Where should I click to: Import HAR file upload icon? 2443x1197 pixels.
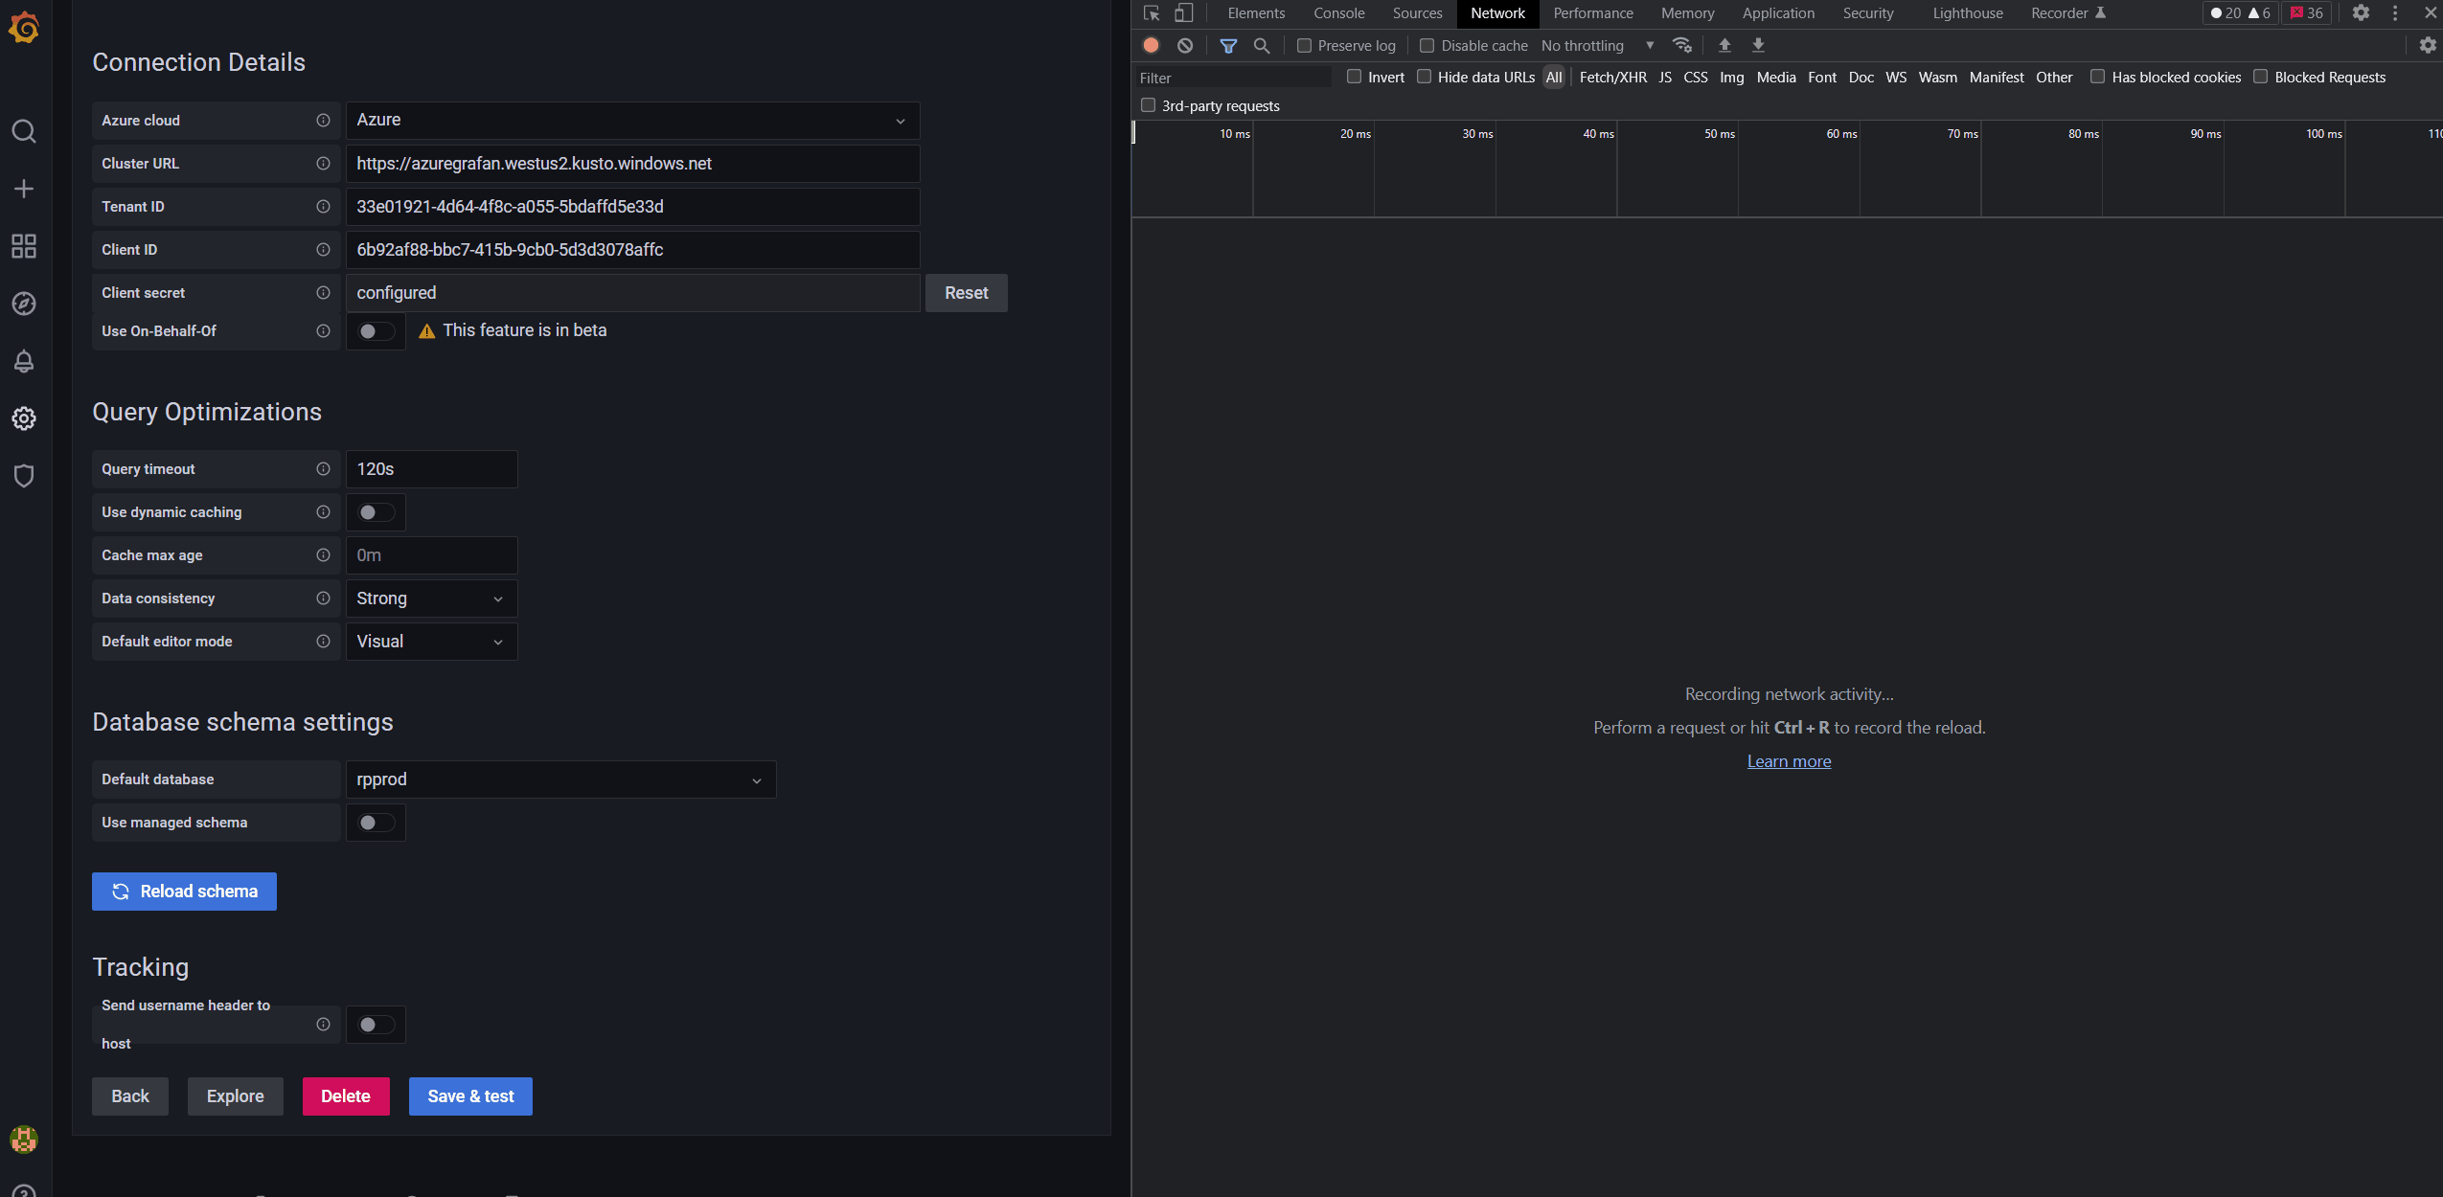click(1724, 45)
